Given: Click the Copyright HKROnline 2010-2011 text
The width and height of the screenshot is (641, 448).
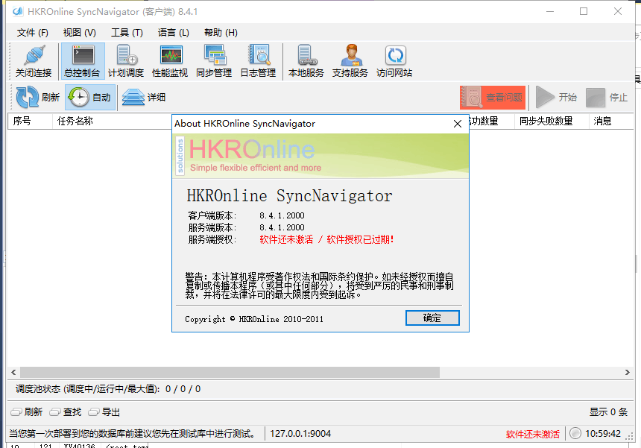Looking at the screenshot, I should pos(254,319).
